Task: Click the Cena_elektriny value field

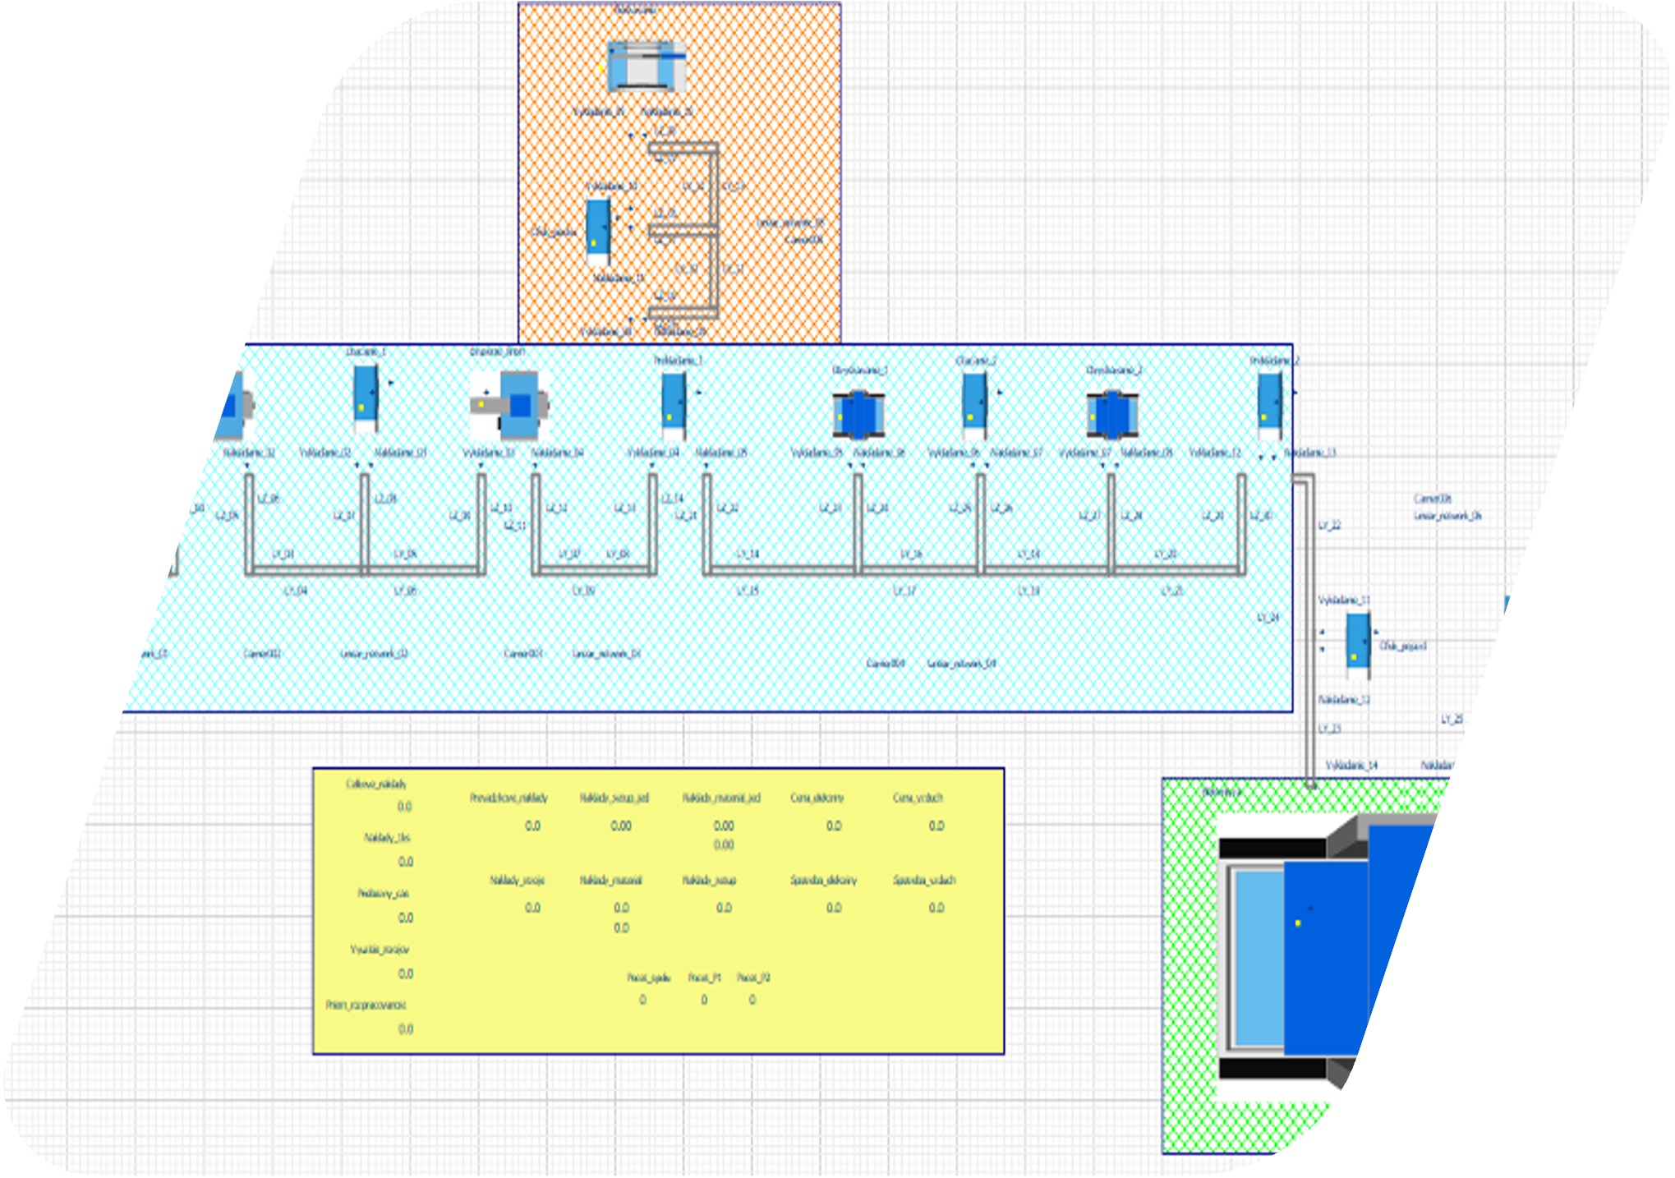Action: click(834, 826)
